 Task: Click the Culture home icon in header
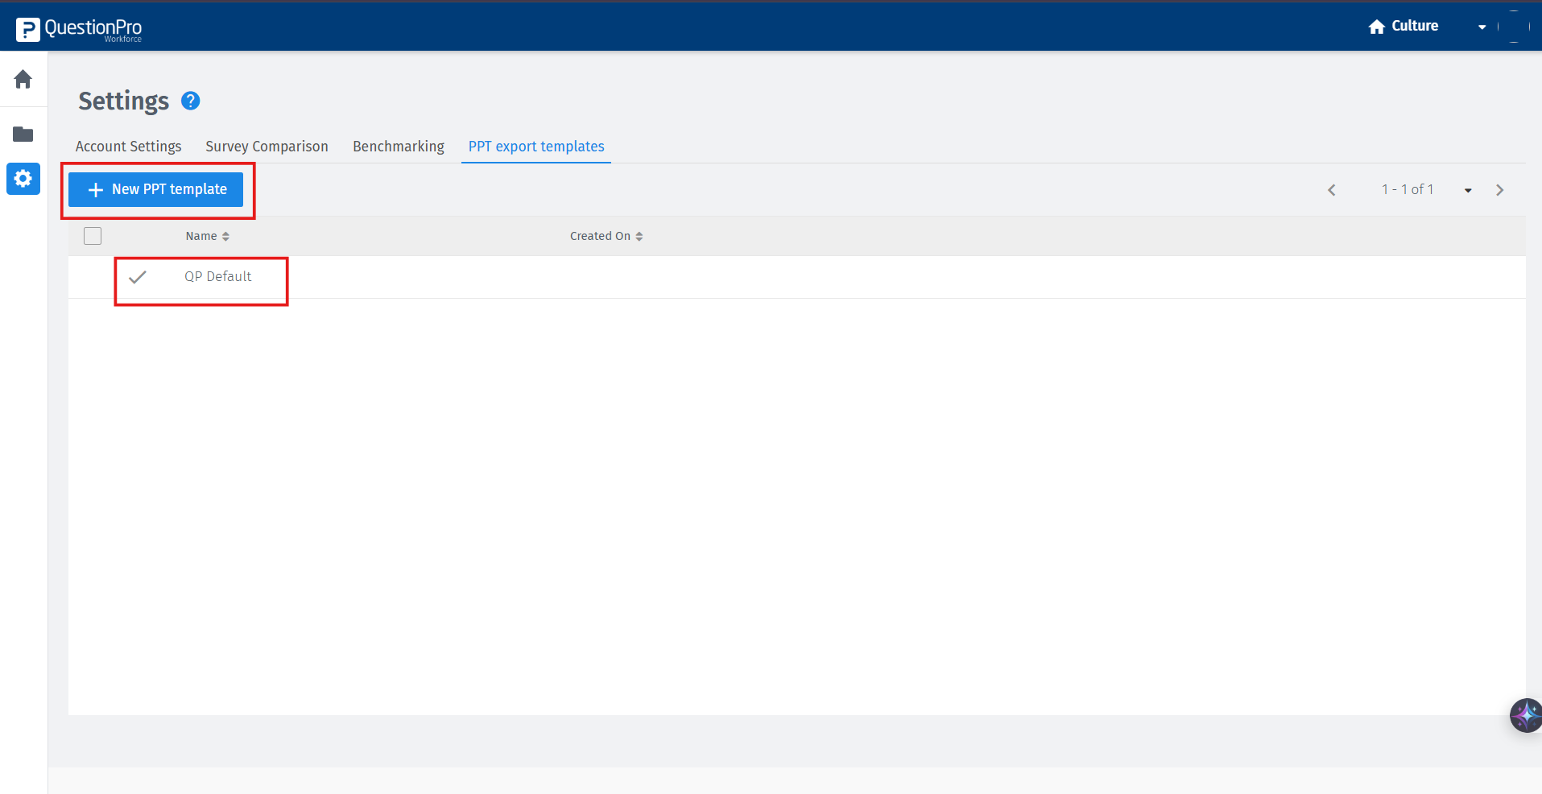1377,26
